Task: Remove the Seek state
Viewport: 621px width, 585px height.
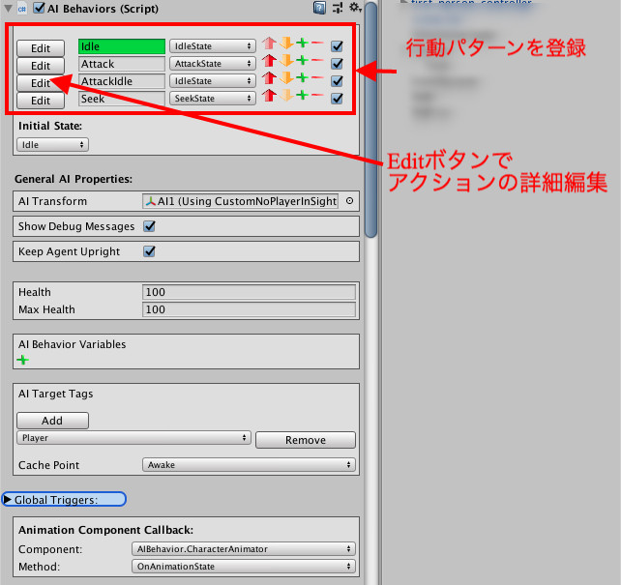Action: 317,95
